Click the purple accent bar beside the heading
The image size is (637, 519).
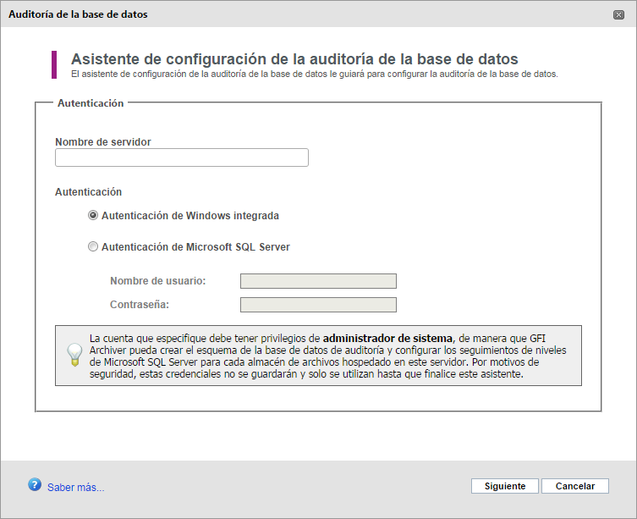(x=54, y=64)
